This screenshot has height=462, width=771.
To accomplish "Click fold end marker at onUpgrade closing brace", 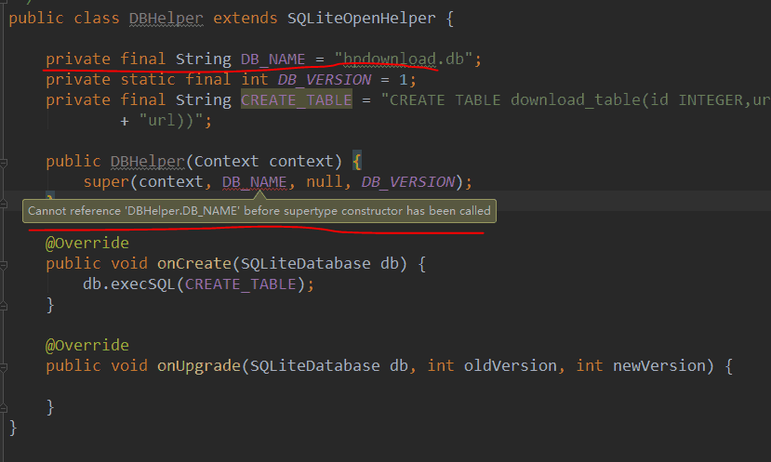I will tap(4, 408).
